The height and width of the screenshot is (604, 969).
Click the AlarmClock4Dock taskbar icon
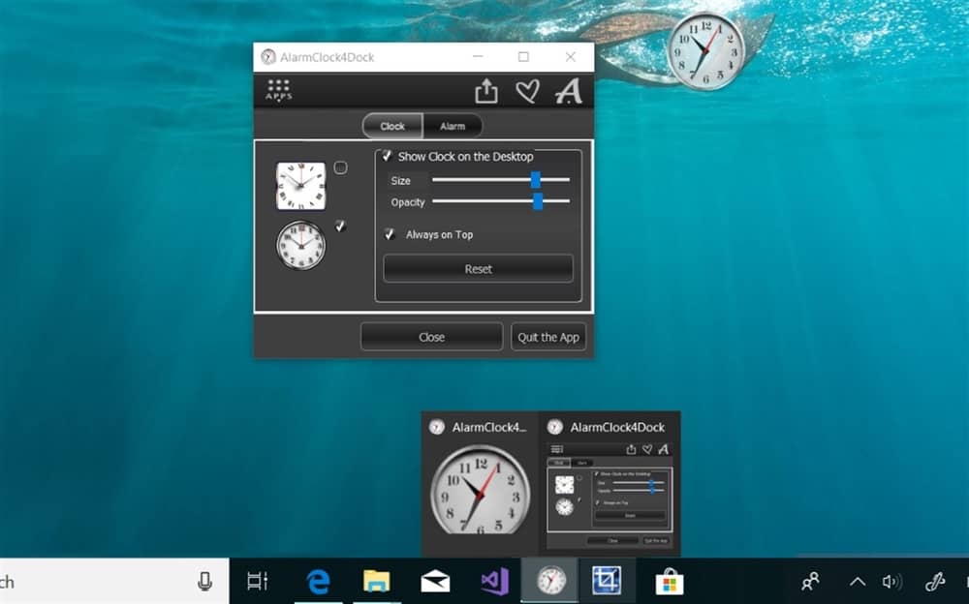550,581
